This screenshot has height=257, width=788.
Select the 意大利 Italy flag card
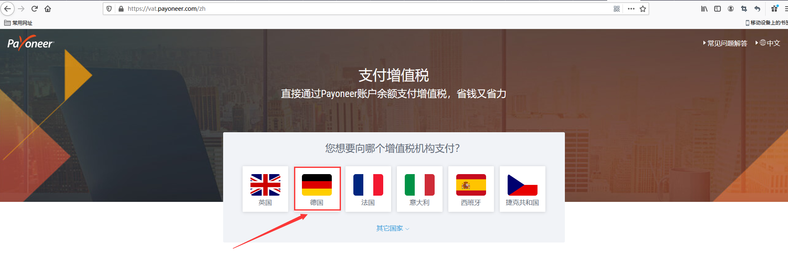tap(420, 189)
